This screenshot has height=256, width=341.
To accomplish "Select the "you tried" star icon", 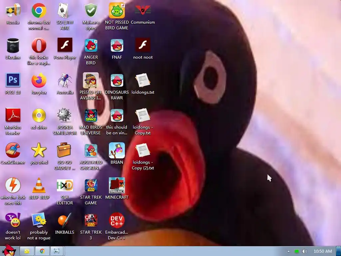I will click(39, 150).
